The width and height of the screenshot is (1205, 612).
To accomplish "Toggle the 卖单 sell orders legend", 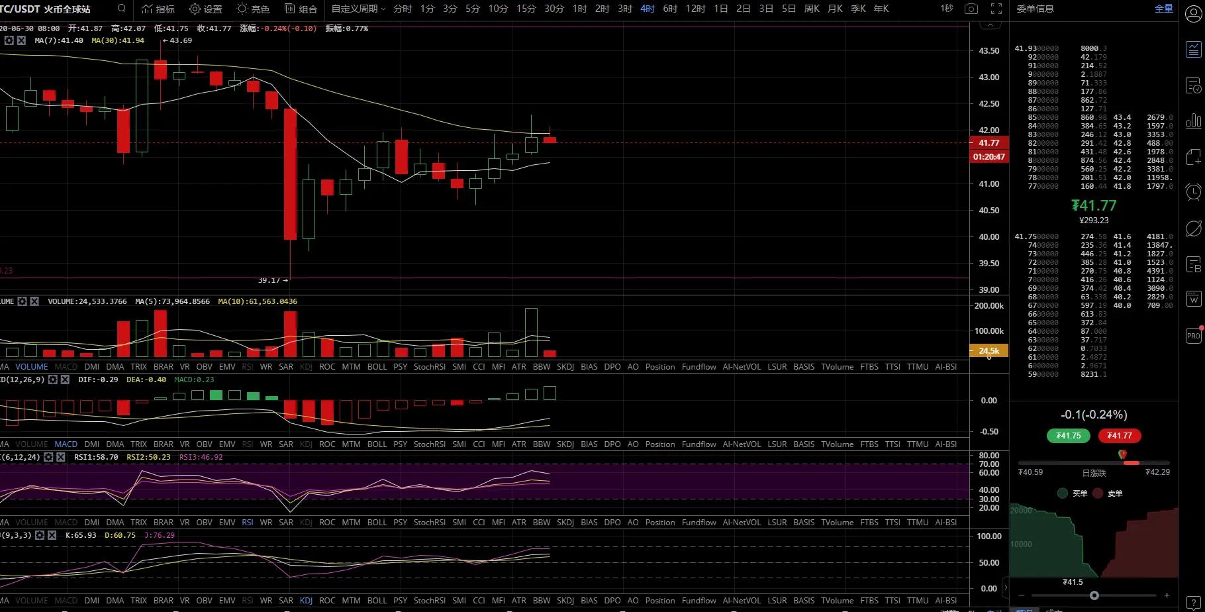I will click(1108, 493).
